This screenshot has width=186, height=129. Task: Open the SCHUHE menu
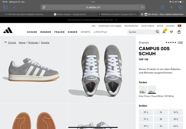pyautogui.click(x=32, y=32)
